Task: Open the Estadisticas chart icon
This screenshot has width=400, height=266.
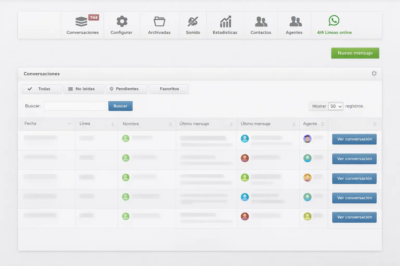Action: coord(226,22)
